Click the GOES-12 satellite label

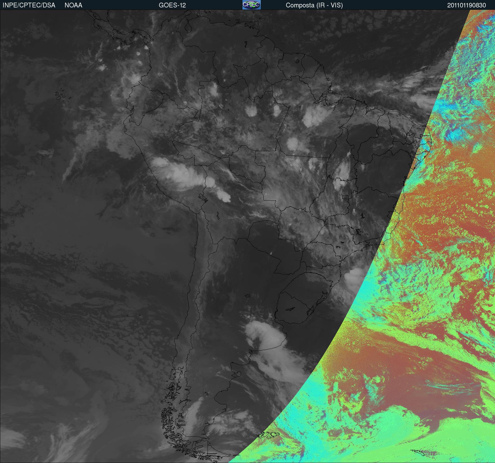tap(172, 5)
